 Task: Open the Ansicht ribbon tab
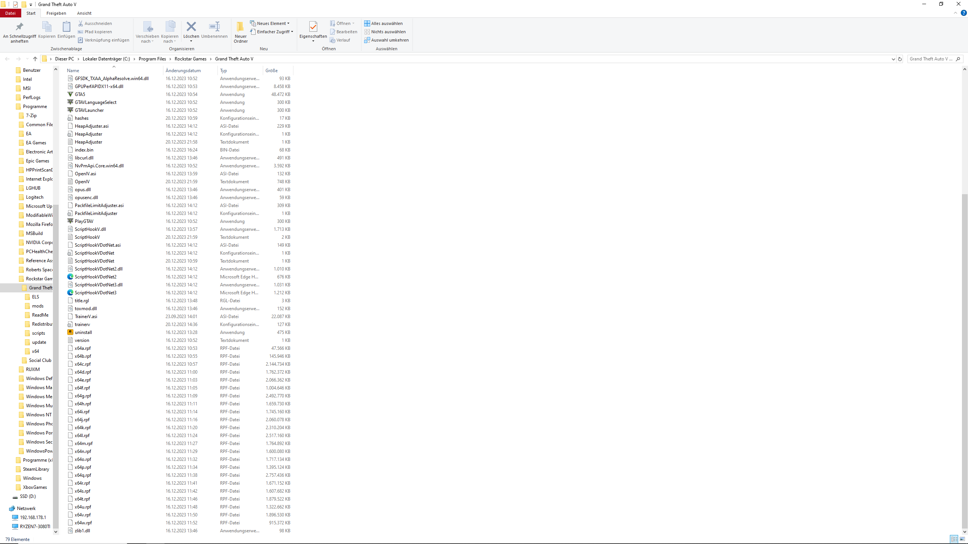[x=84, y=13]
